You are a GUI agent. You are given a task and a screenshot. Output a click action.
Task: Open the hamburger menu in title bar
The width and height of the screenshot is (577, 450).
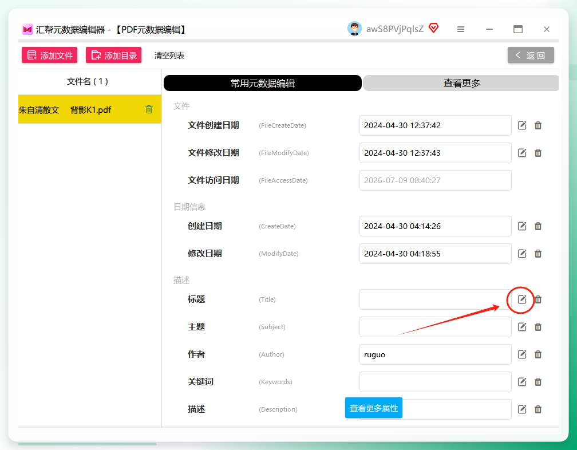460,29
